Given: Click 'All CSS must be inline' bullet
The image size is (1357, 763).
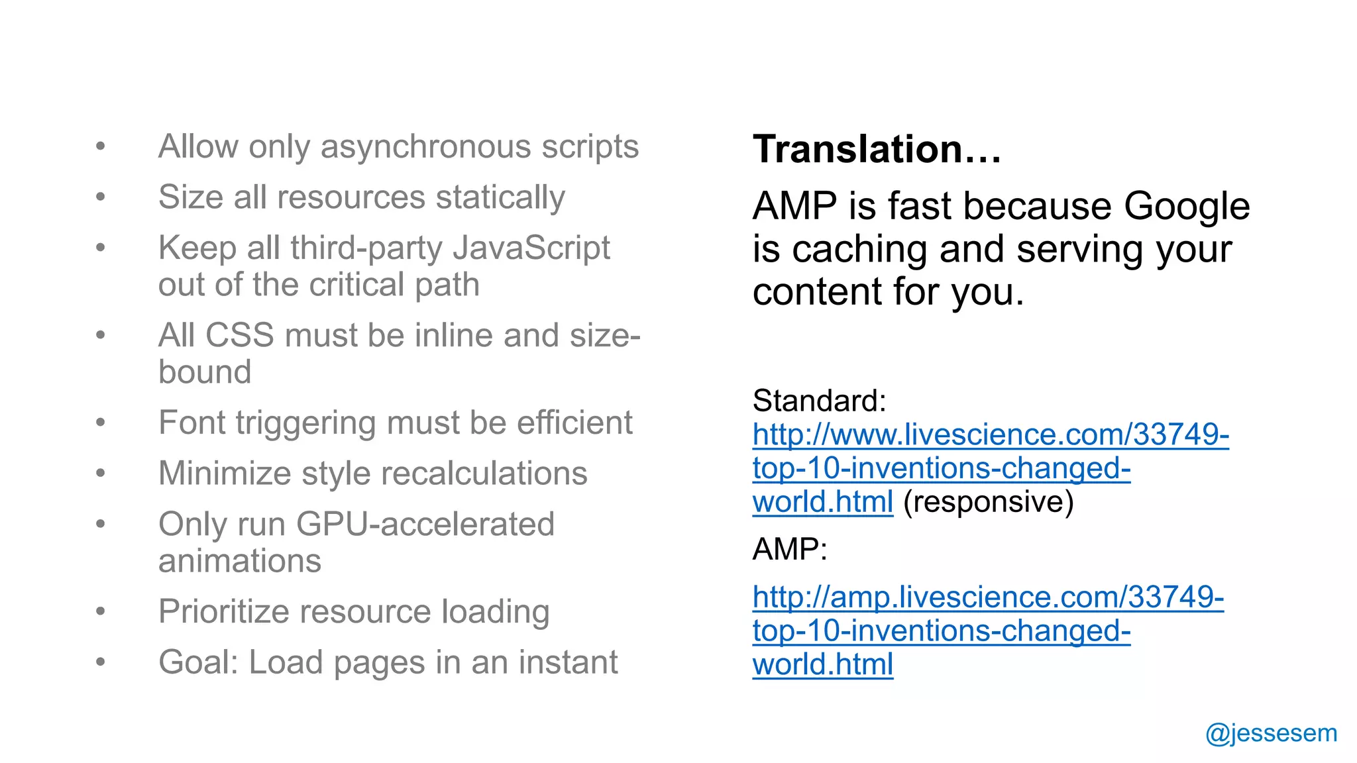Looking at the screenshot, I should [x=400, y=353].
